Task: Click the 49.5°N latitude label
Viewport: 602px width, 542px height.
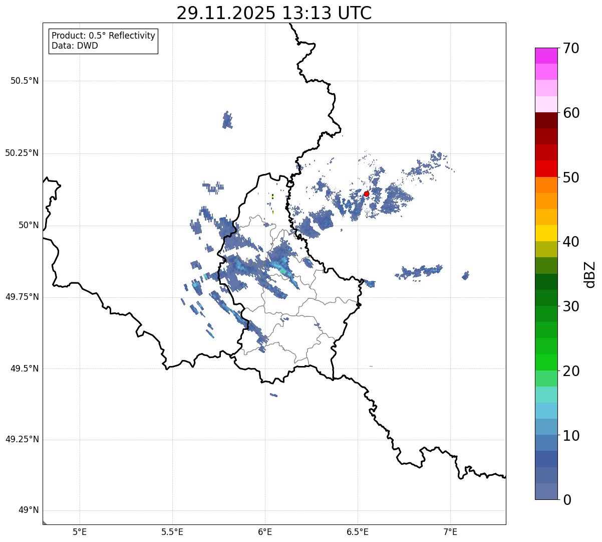Action: coord(25,369)
